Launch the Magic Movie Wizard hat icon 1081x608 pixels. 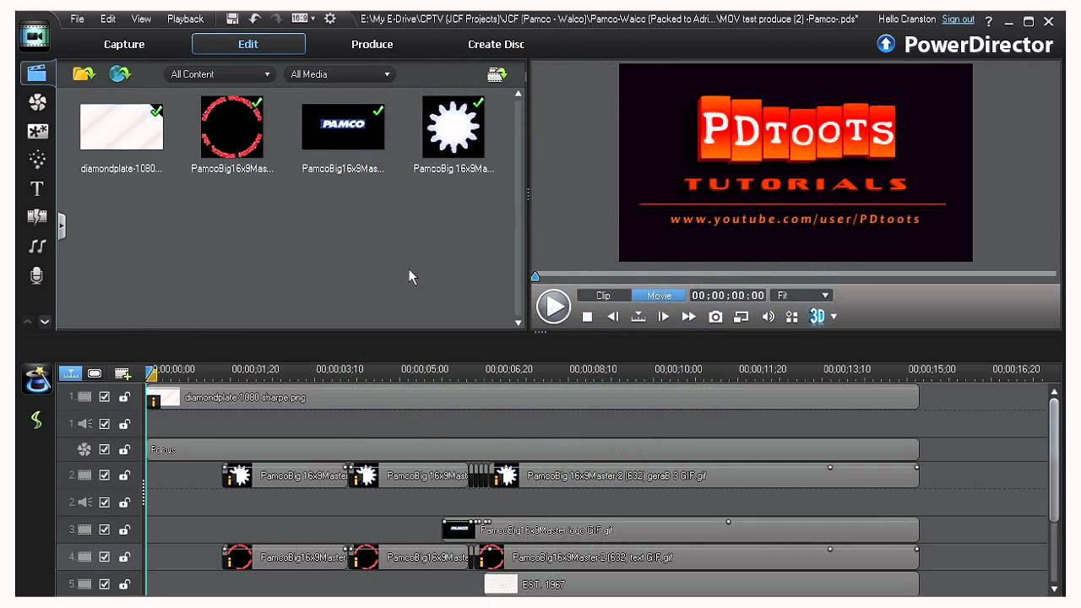coord(36,379)
